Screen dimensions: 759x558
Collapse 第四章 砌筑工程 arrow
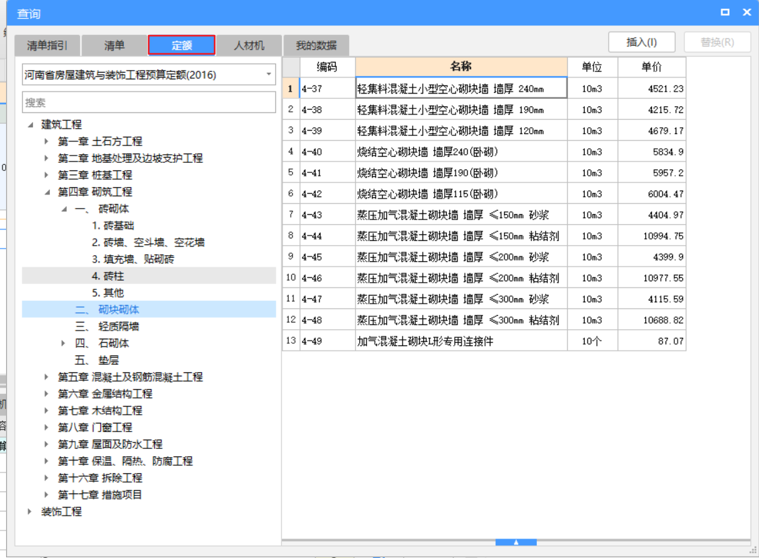click(x=47, y=193)
